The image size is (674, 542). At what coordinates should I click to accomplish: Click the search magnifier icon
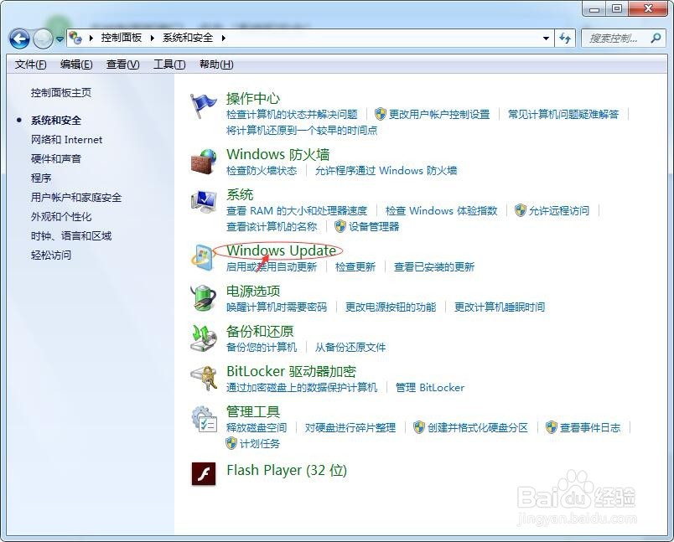(x=656, y=39)
